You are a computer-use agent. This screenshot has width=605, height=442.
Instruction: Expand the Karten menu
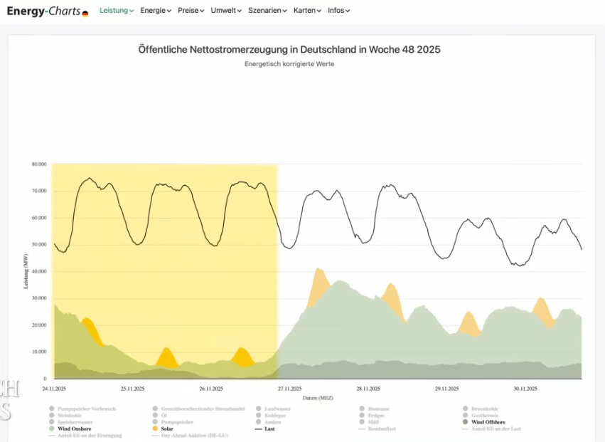[x=307, y=11]
